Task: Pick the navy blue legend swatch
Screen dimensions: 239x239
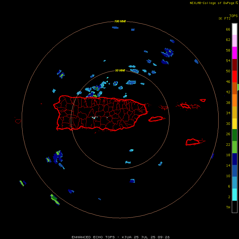Action: click(x=234, y=159)
